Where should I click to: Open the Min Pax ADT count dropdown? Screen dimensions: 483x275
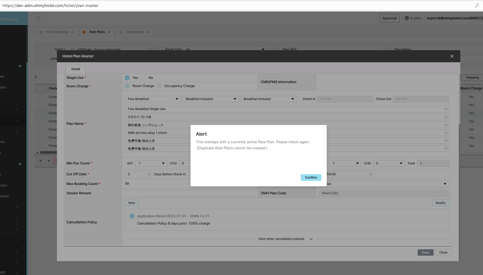151,163
